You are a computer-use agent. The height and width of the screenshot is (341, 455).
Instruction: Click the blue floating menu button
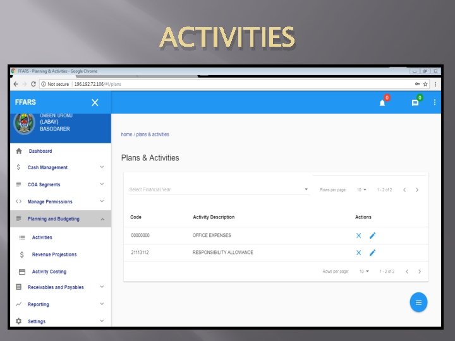click(x=418, y=302)
